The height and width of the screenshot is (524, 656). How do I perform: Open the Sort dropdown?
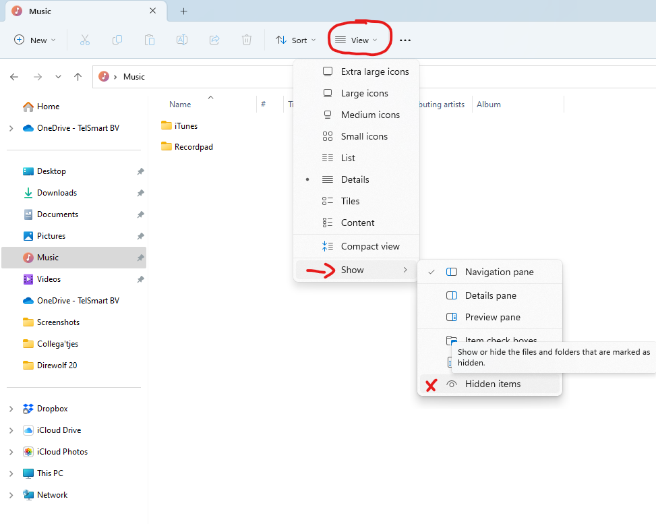pyautogui.click(x=295, y=40)
